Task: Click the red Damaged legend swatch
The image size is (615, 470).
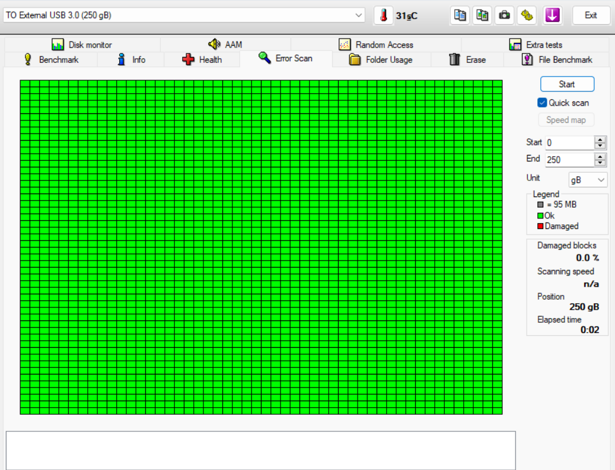Action: coord(540,226)
